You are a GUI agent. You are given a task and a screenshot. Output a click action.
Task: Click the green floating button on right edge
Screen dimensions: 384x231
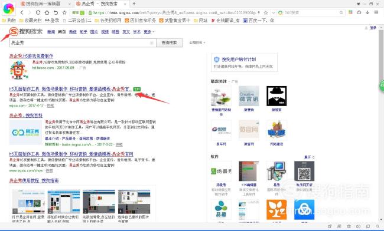pos(382,86)
